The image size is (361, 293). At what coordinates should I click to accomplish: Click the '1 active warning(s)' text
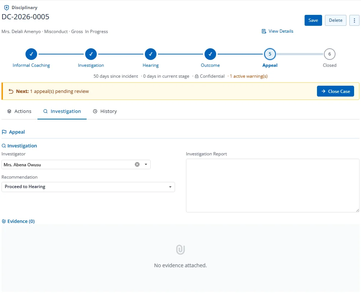pos(249,76)
